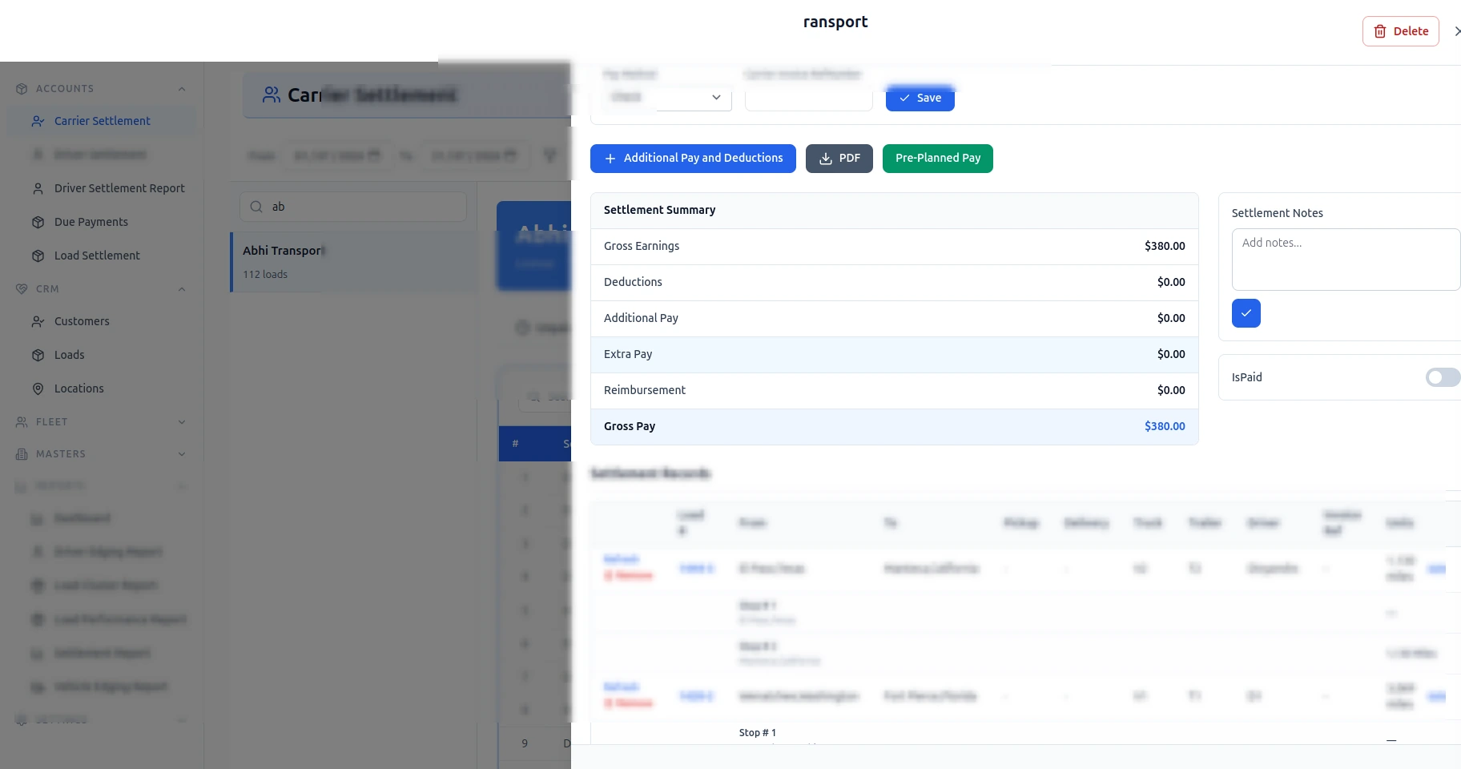The image size is (1461, 769).
Task: Click the arrow icon next to Delete
Action: (1456, 31)
